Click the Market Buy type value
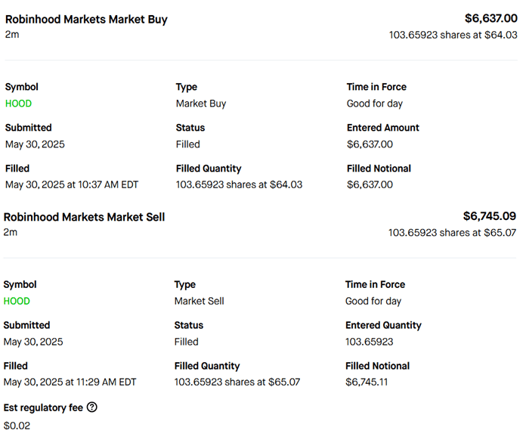 tap(201, 104)
